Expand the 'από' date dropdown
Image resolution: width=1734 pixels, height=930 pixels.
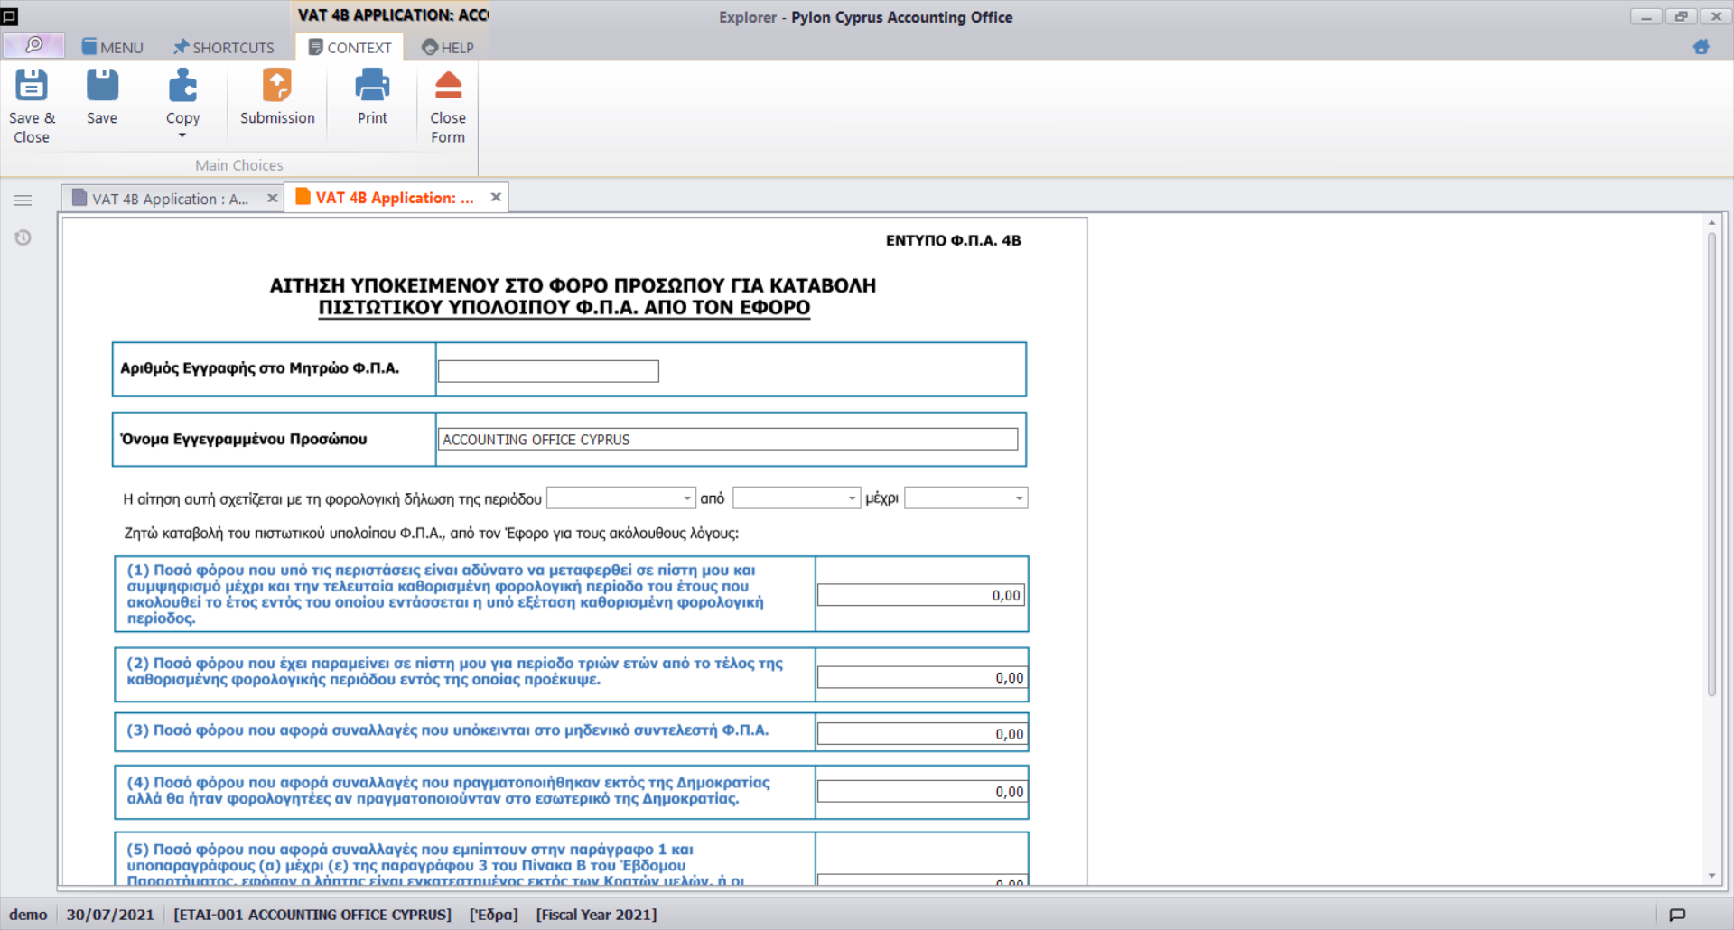tap(852, 498)
